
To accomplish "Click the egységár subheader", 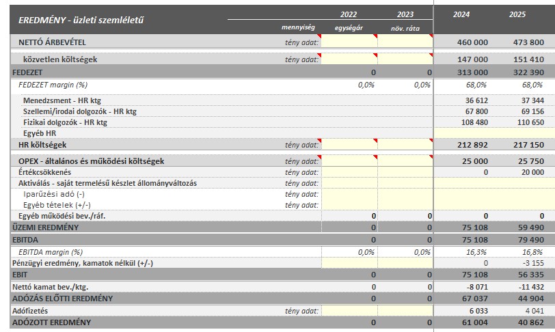I will 349,28.
